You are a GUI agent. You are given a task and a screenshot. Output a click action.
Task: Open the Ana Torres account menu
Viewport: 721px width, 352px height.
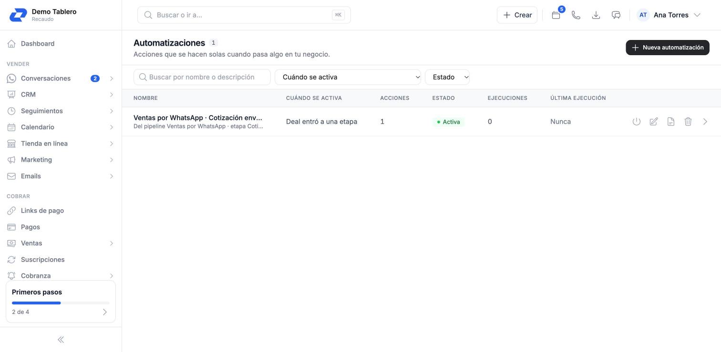tap(669, 15)
